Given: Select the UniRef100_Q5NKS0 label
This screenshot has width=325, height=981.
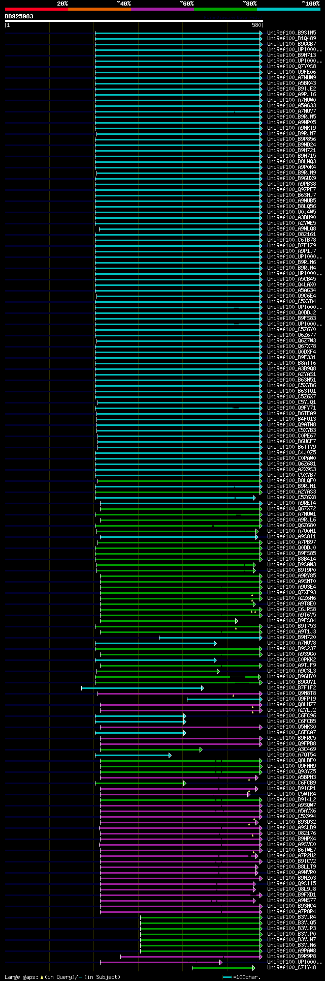Looking at the screenshot, I should [291, 727].
